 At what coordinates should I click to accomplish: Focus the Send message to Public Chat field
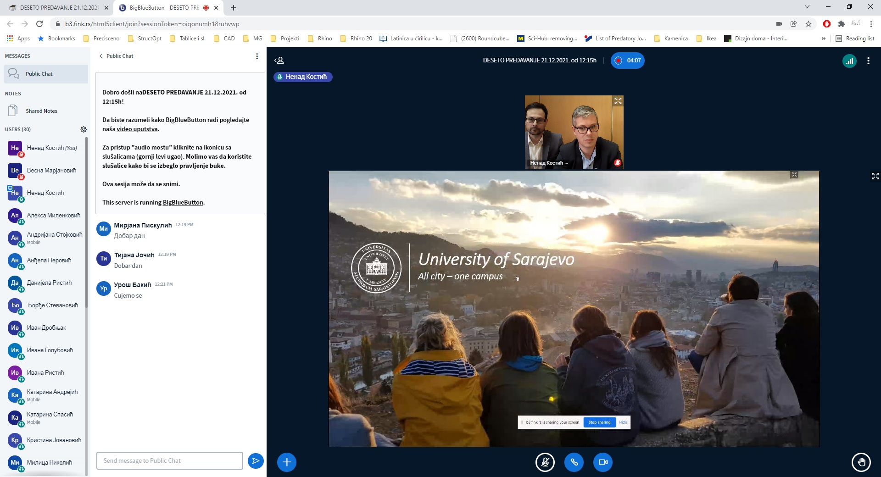click(x=169, y=460)
